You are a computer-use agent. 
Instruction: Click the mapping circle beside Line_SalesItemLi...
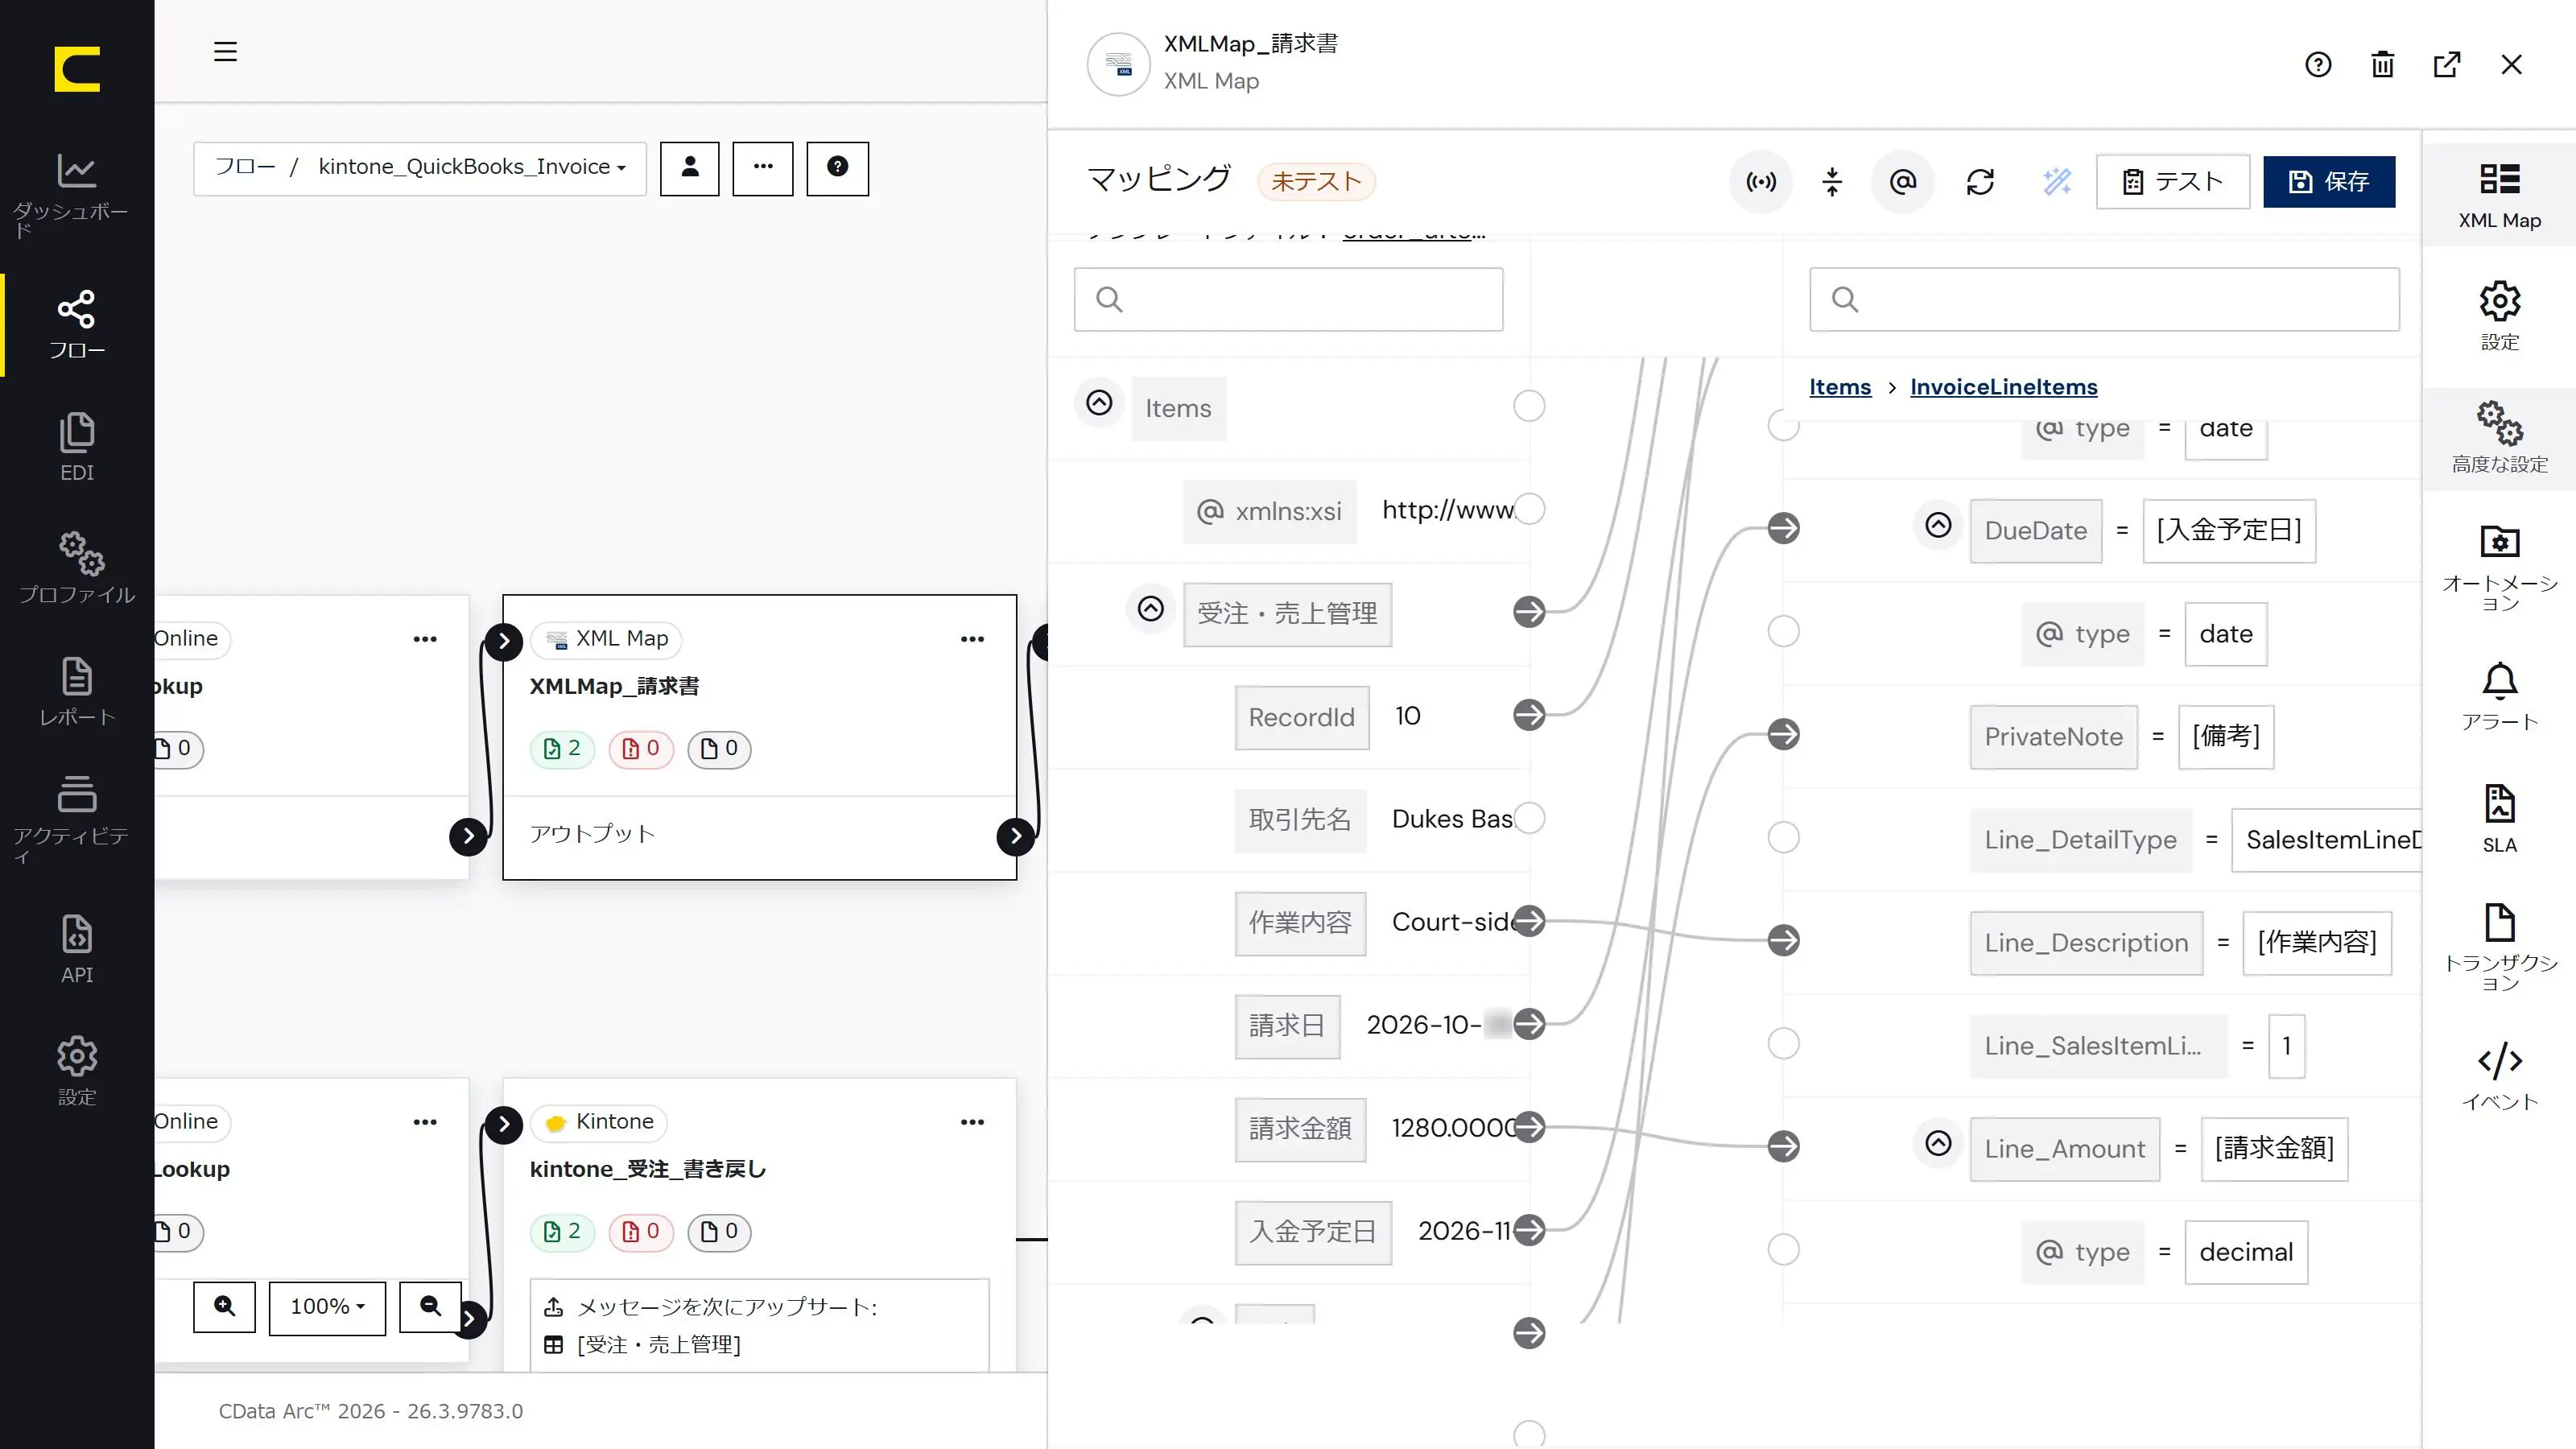pos(1783,1044)
